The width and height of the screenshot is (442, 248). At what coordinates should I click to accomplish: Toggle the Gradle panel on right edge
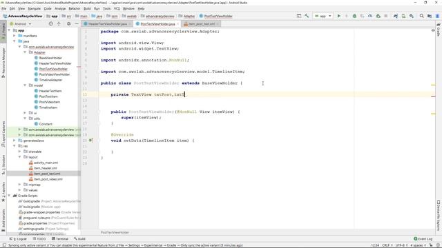point(439,30)
